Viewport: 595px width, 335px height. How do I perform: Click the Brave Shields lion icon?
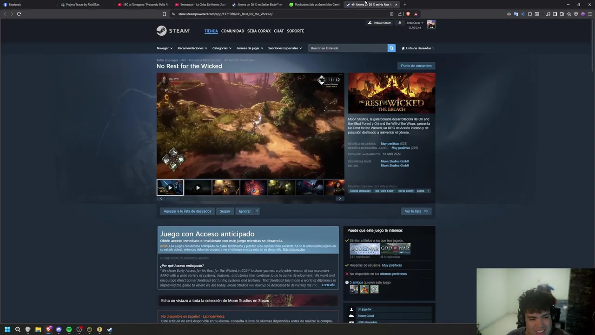(x=408, y=14)
